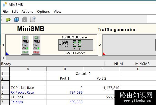Open the View menu

tap(58, 12)
